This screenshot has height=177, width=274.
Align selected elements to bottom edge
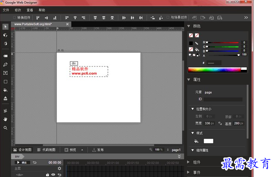(55, 17)
